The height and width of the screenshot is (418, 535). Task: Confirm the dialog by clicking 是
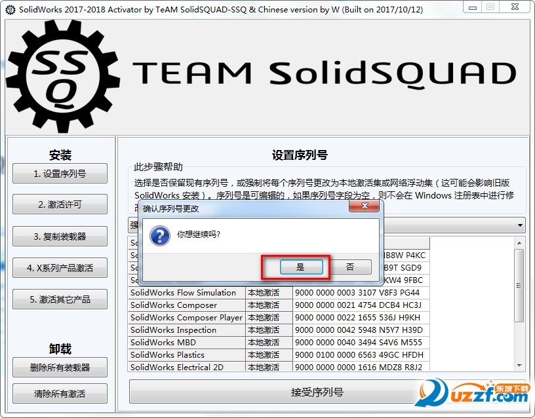click(x=302, y=267)
